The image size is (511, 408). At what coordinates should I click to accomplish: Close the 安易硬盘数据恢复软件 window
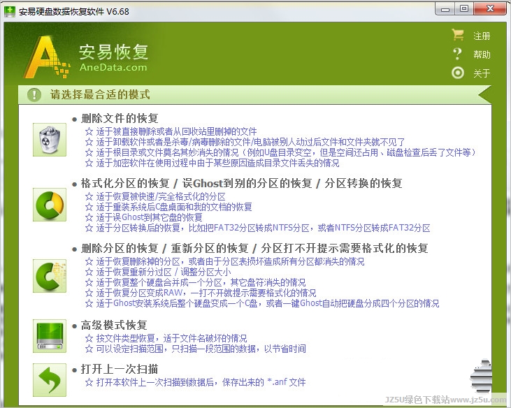click(x=490, y=9)
